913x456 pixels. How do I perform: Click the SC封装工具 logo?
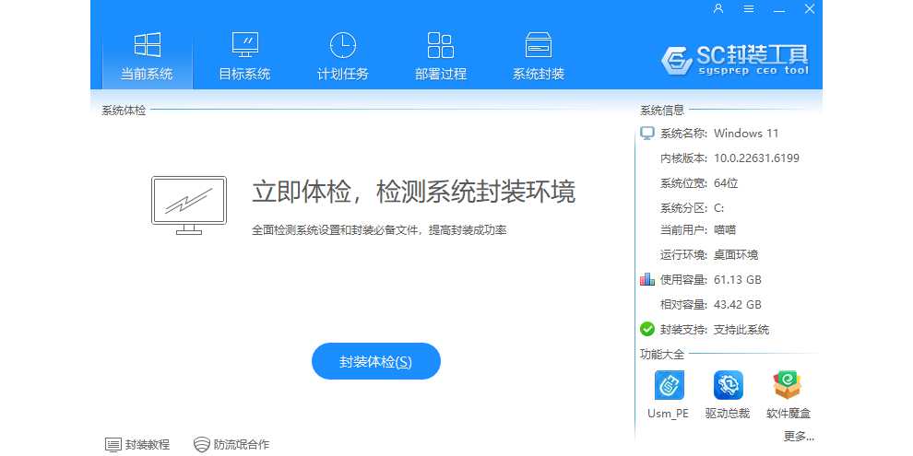(735, 59)
